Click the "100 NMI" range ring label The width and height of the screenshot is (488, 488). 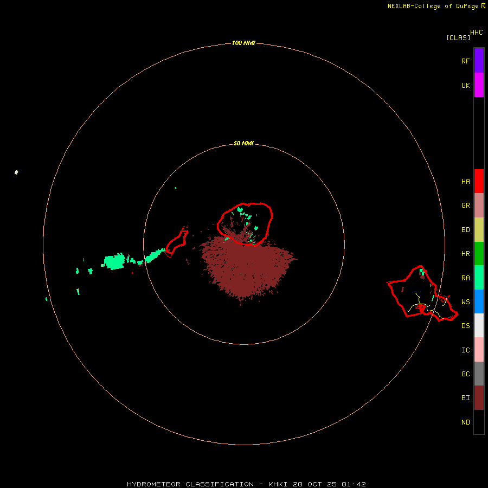[243, 43]
